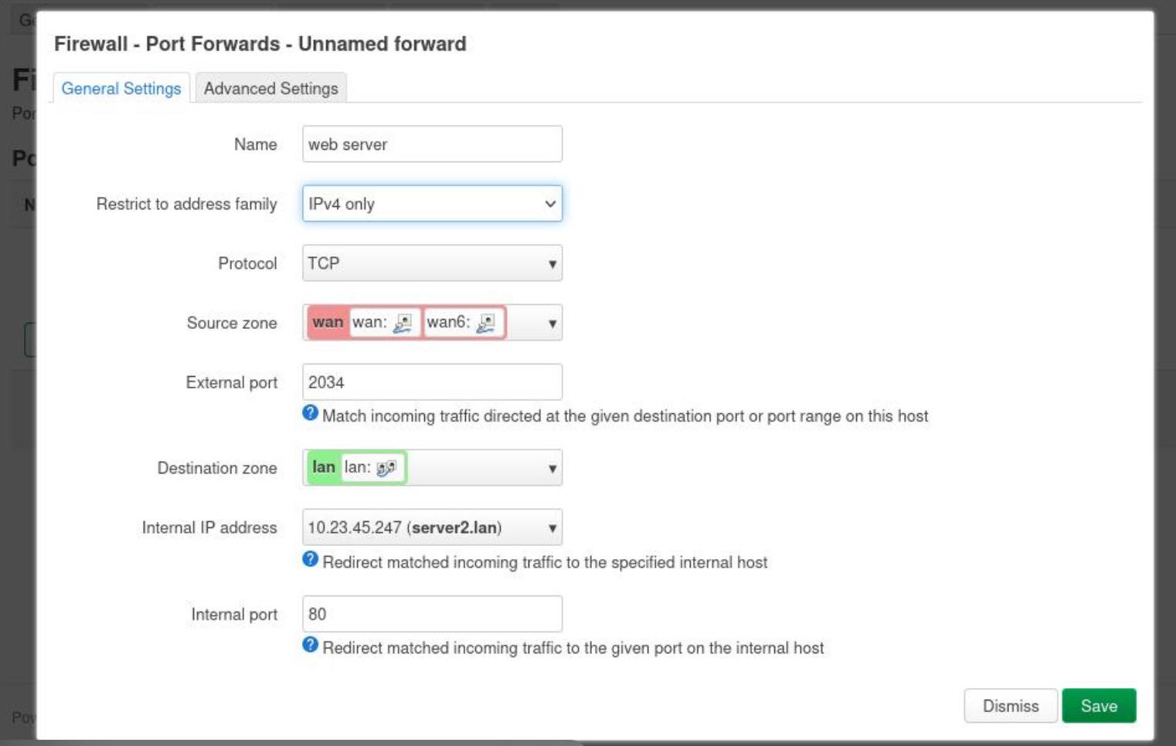Dismiss the port forward dialog
Image resolution: width=1176 pixels, height=746 pixels.
pyautogui.click(x=1011, y=706)
